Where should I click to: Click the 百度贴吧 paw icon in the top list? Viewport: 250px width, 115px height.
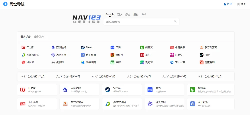[x=53, y=47]
